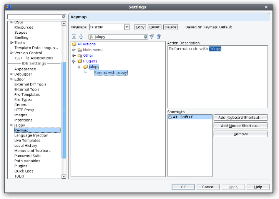Click the IntelliJ logo in title bar
Viewport: 279px width, 199px height.
click(9, 7)
